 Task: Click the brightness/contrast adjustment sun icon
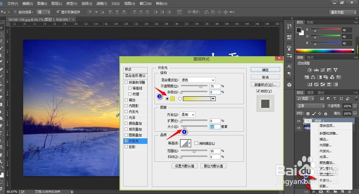tap(309, 70)
